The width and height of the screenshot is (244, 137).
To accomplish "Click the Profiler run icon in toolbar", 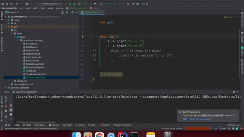I will pyautogui.click(x=79, y=4).
